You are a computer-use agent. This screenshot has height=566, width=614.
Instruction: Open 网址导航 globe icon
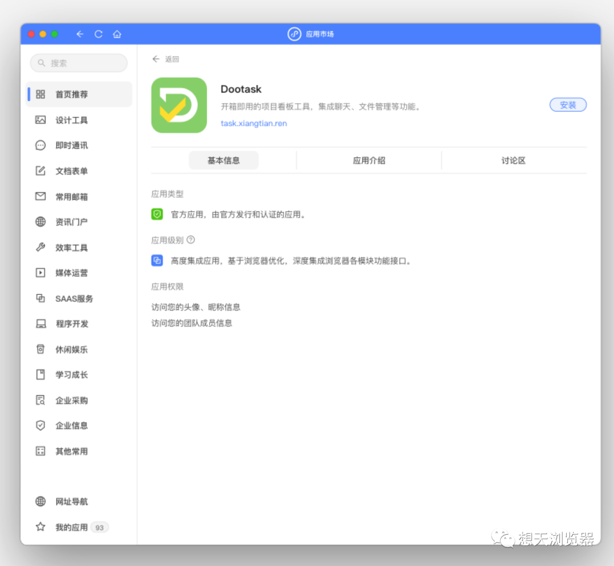[x=41, y=501]
